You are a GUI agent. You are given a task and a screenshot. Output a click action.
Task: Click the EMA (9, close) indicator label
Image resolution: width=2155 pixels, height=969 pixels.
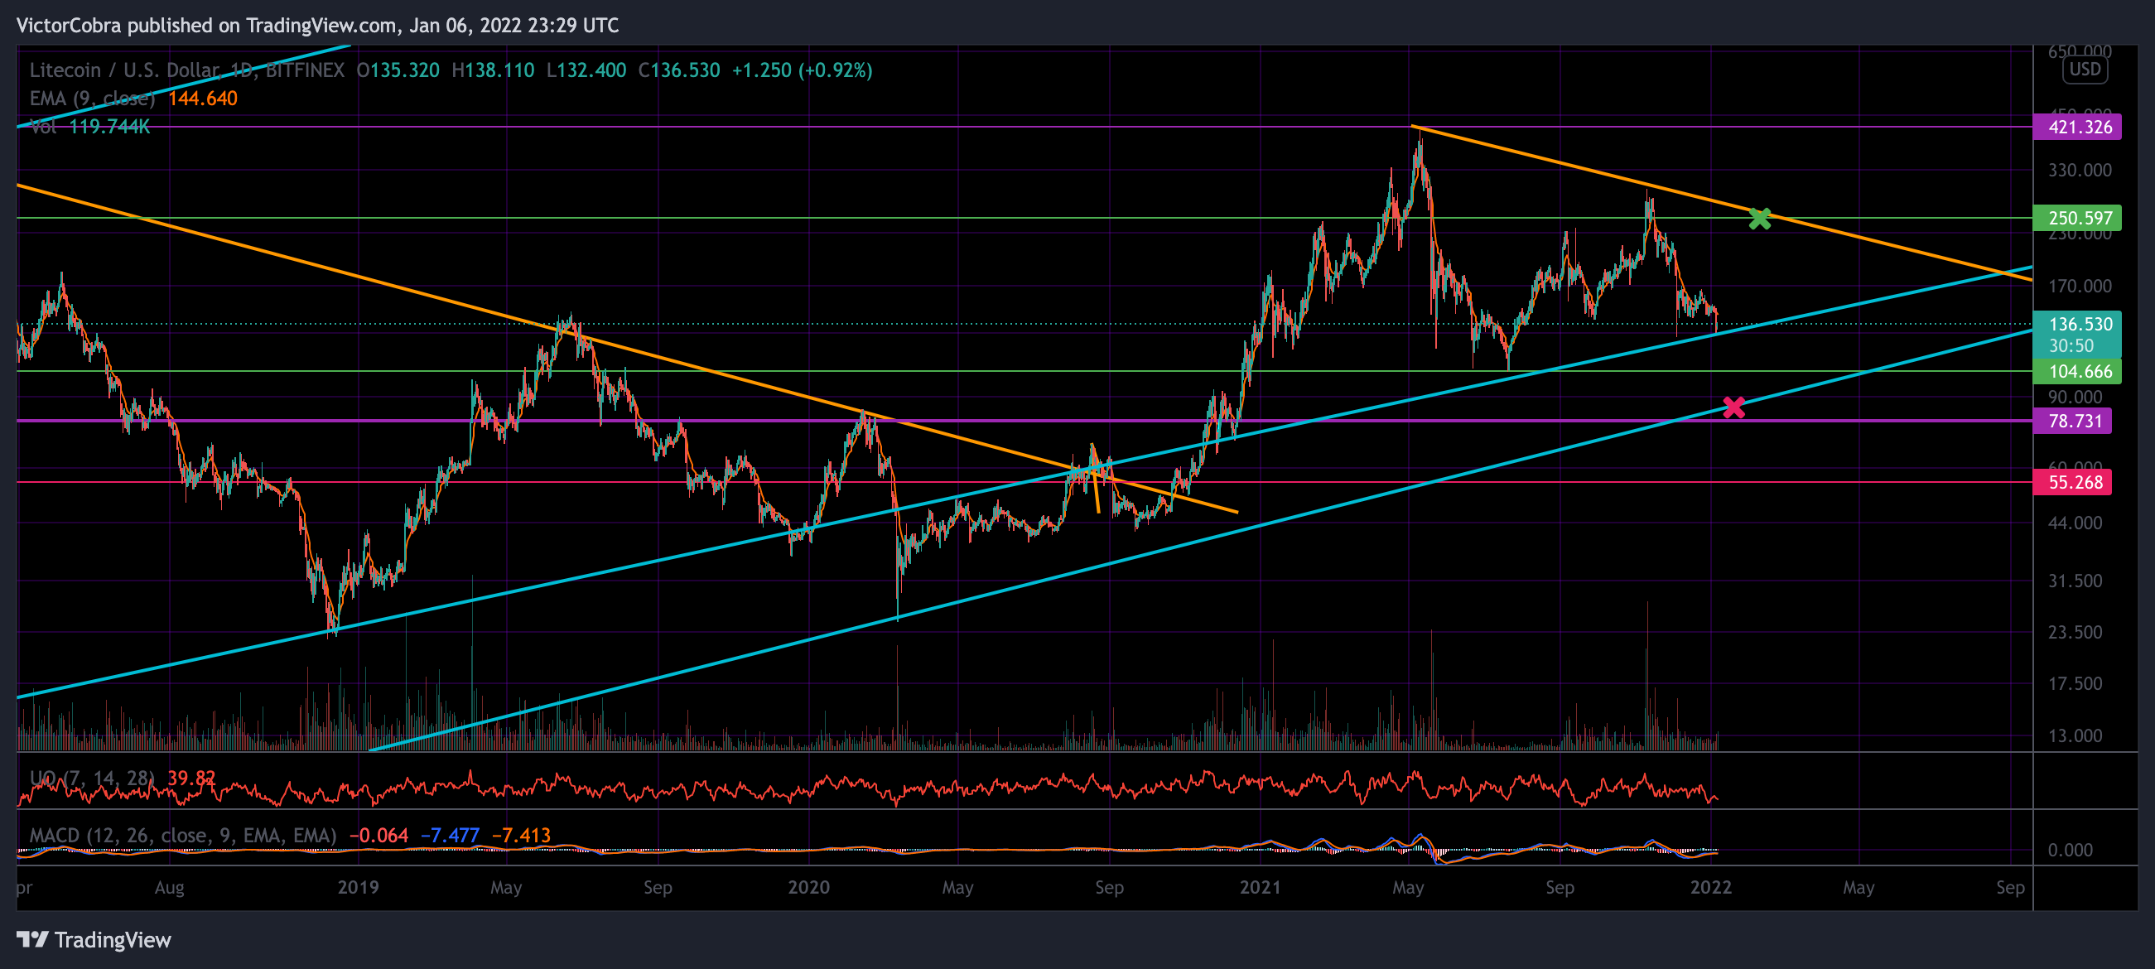coord(93,99)
